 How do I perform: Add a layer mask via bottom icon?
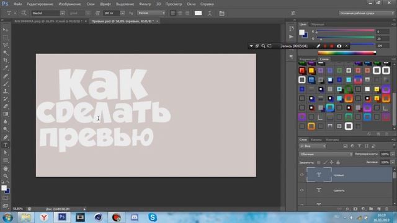click(355, 209)
